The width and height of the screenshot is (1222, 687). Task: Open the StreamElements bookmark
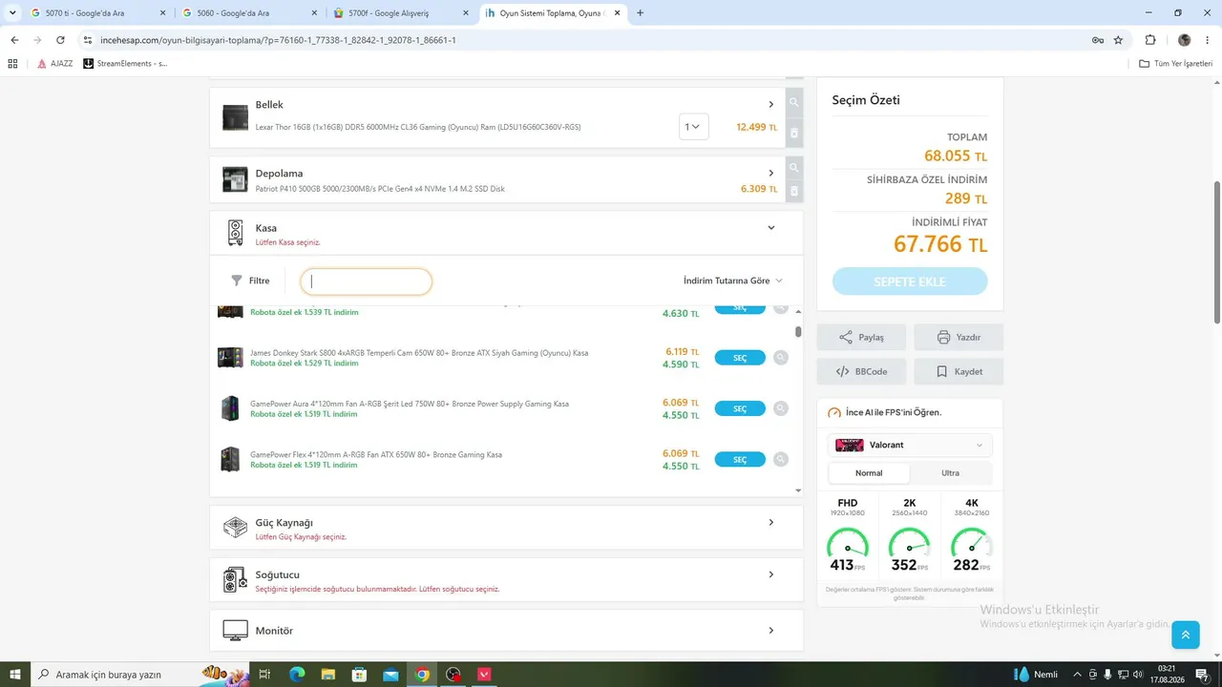(x=125, y=64)
